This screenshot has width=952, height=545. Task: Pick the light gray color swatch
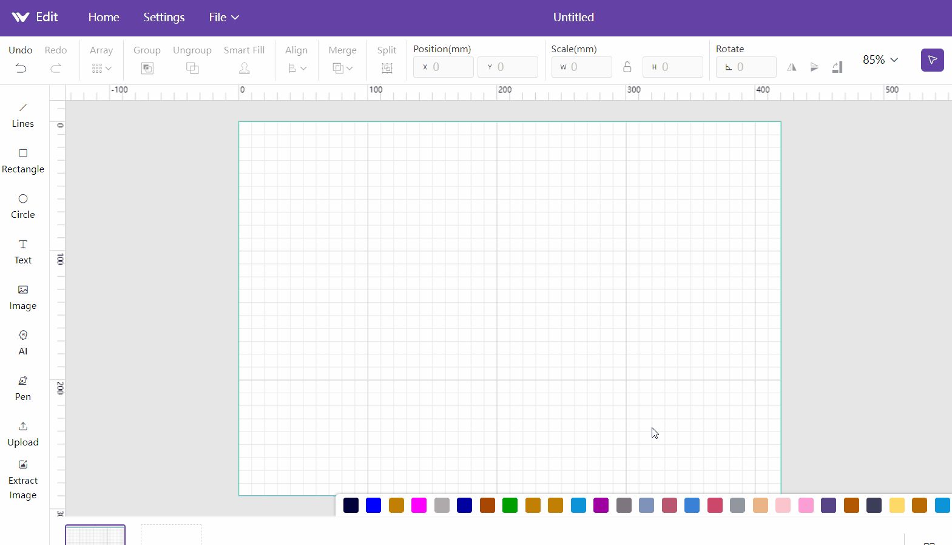point(442,505)
